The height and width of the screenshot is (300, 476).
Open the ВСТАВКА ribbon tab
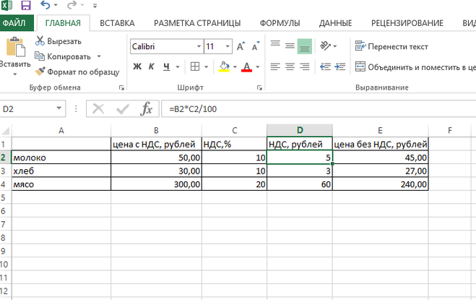tap(117, 23)
